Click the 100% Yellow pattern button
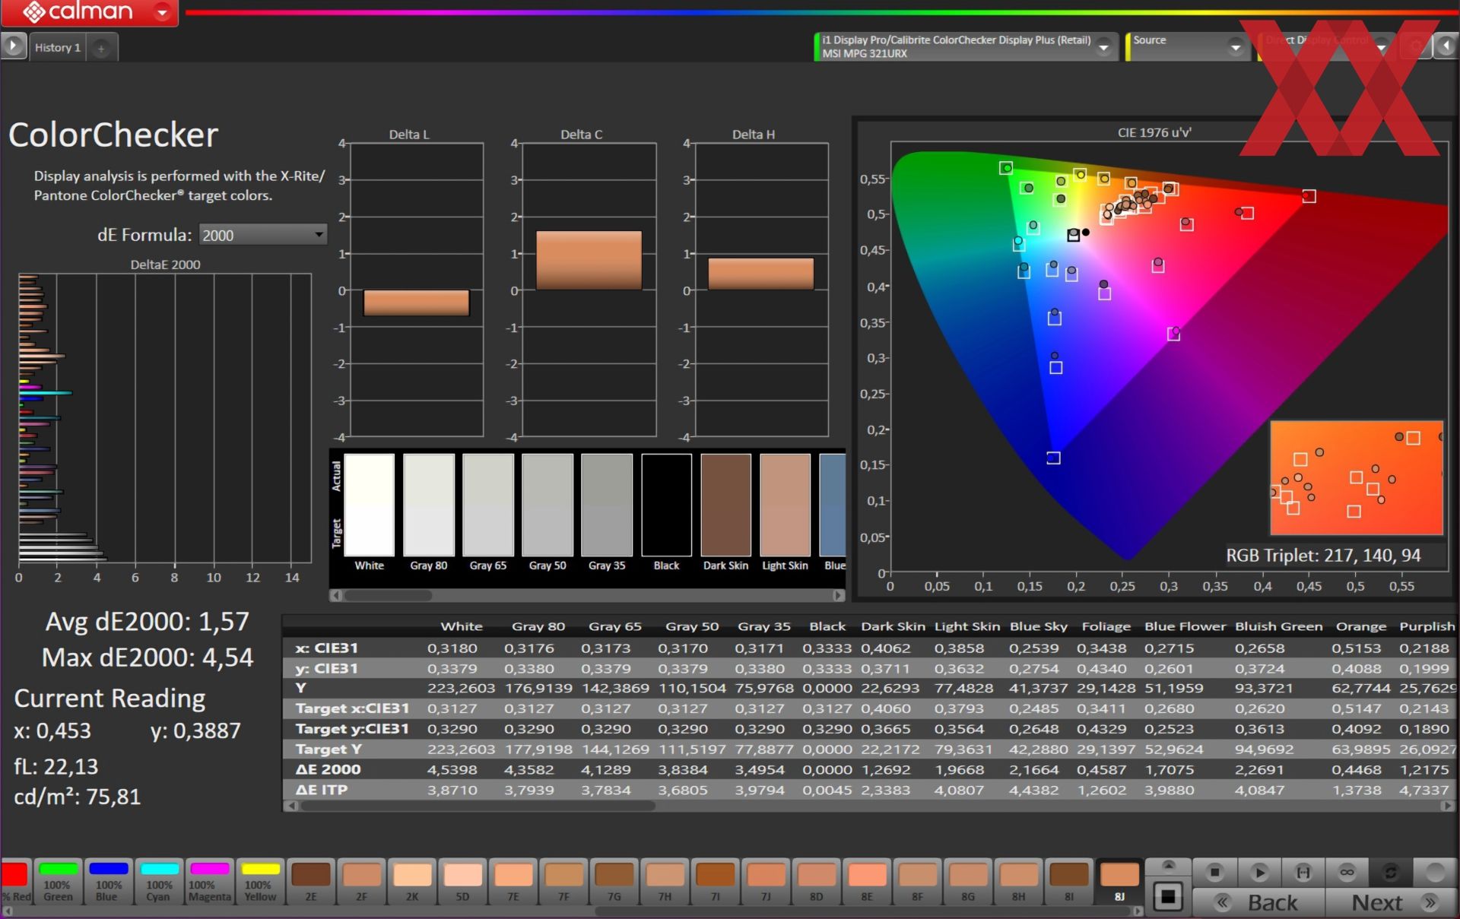 (x=260, y=882)
